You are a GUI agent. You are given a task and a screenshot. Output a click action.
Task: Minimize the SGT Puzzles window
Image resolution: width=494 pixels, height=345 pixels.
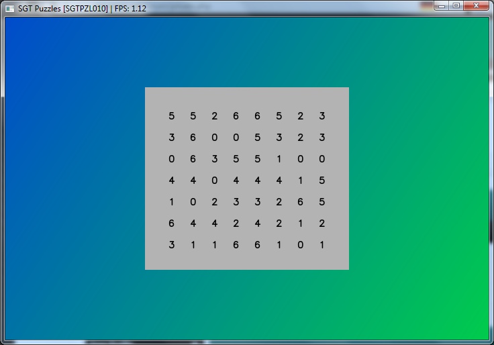click(x=442, y=5)
